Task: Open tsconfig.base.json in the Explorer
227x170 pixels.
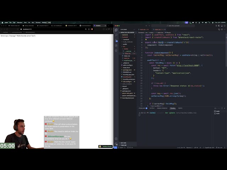Action: pyautogui.click(x=128, y=98)
